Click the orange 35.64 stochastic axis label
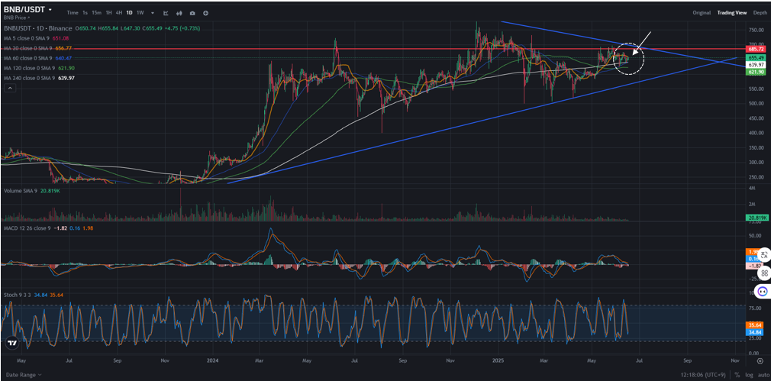 [x=755, y=325]
